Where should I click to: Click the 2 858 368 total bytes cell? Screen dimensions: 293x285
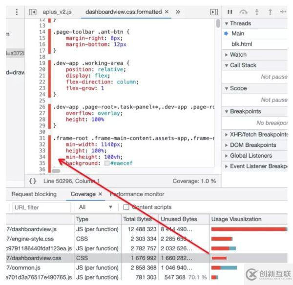(144, 268)
